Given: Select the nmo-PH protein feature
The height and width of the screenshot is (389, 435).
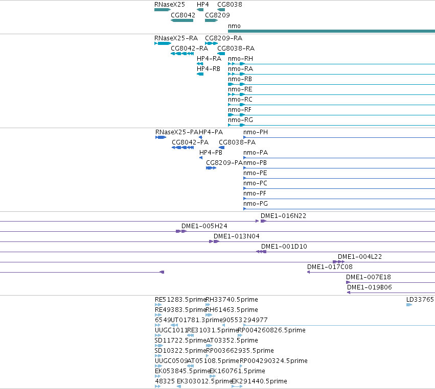Looking at the screenshot, I should pos(339,137).
